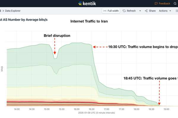
Task: Click the Share network icon
Action: (146, 11)
